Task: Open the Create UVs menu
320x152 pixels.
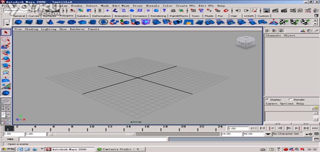Action: point(186,6)
